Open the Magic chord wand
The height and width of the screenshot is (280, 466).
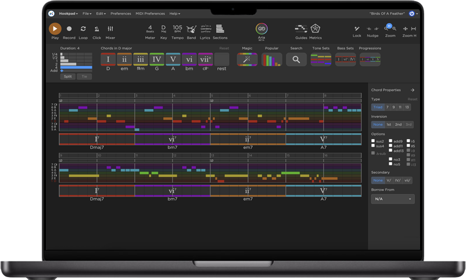click(247, 59)
